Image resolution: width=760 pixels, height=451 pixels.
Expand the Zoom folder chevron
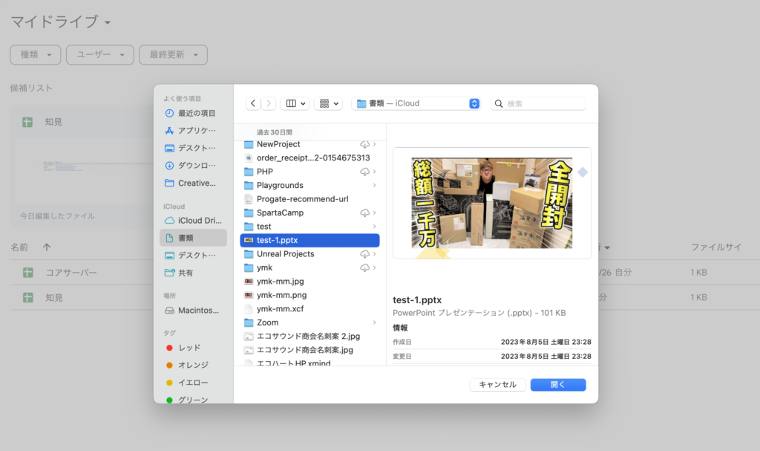point(374,322)
